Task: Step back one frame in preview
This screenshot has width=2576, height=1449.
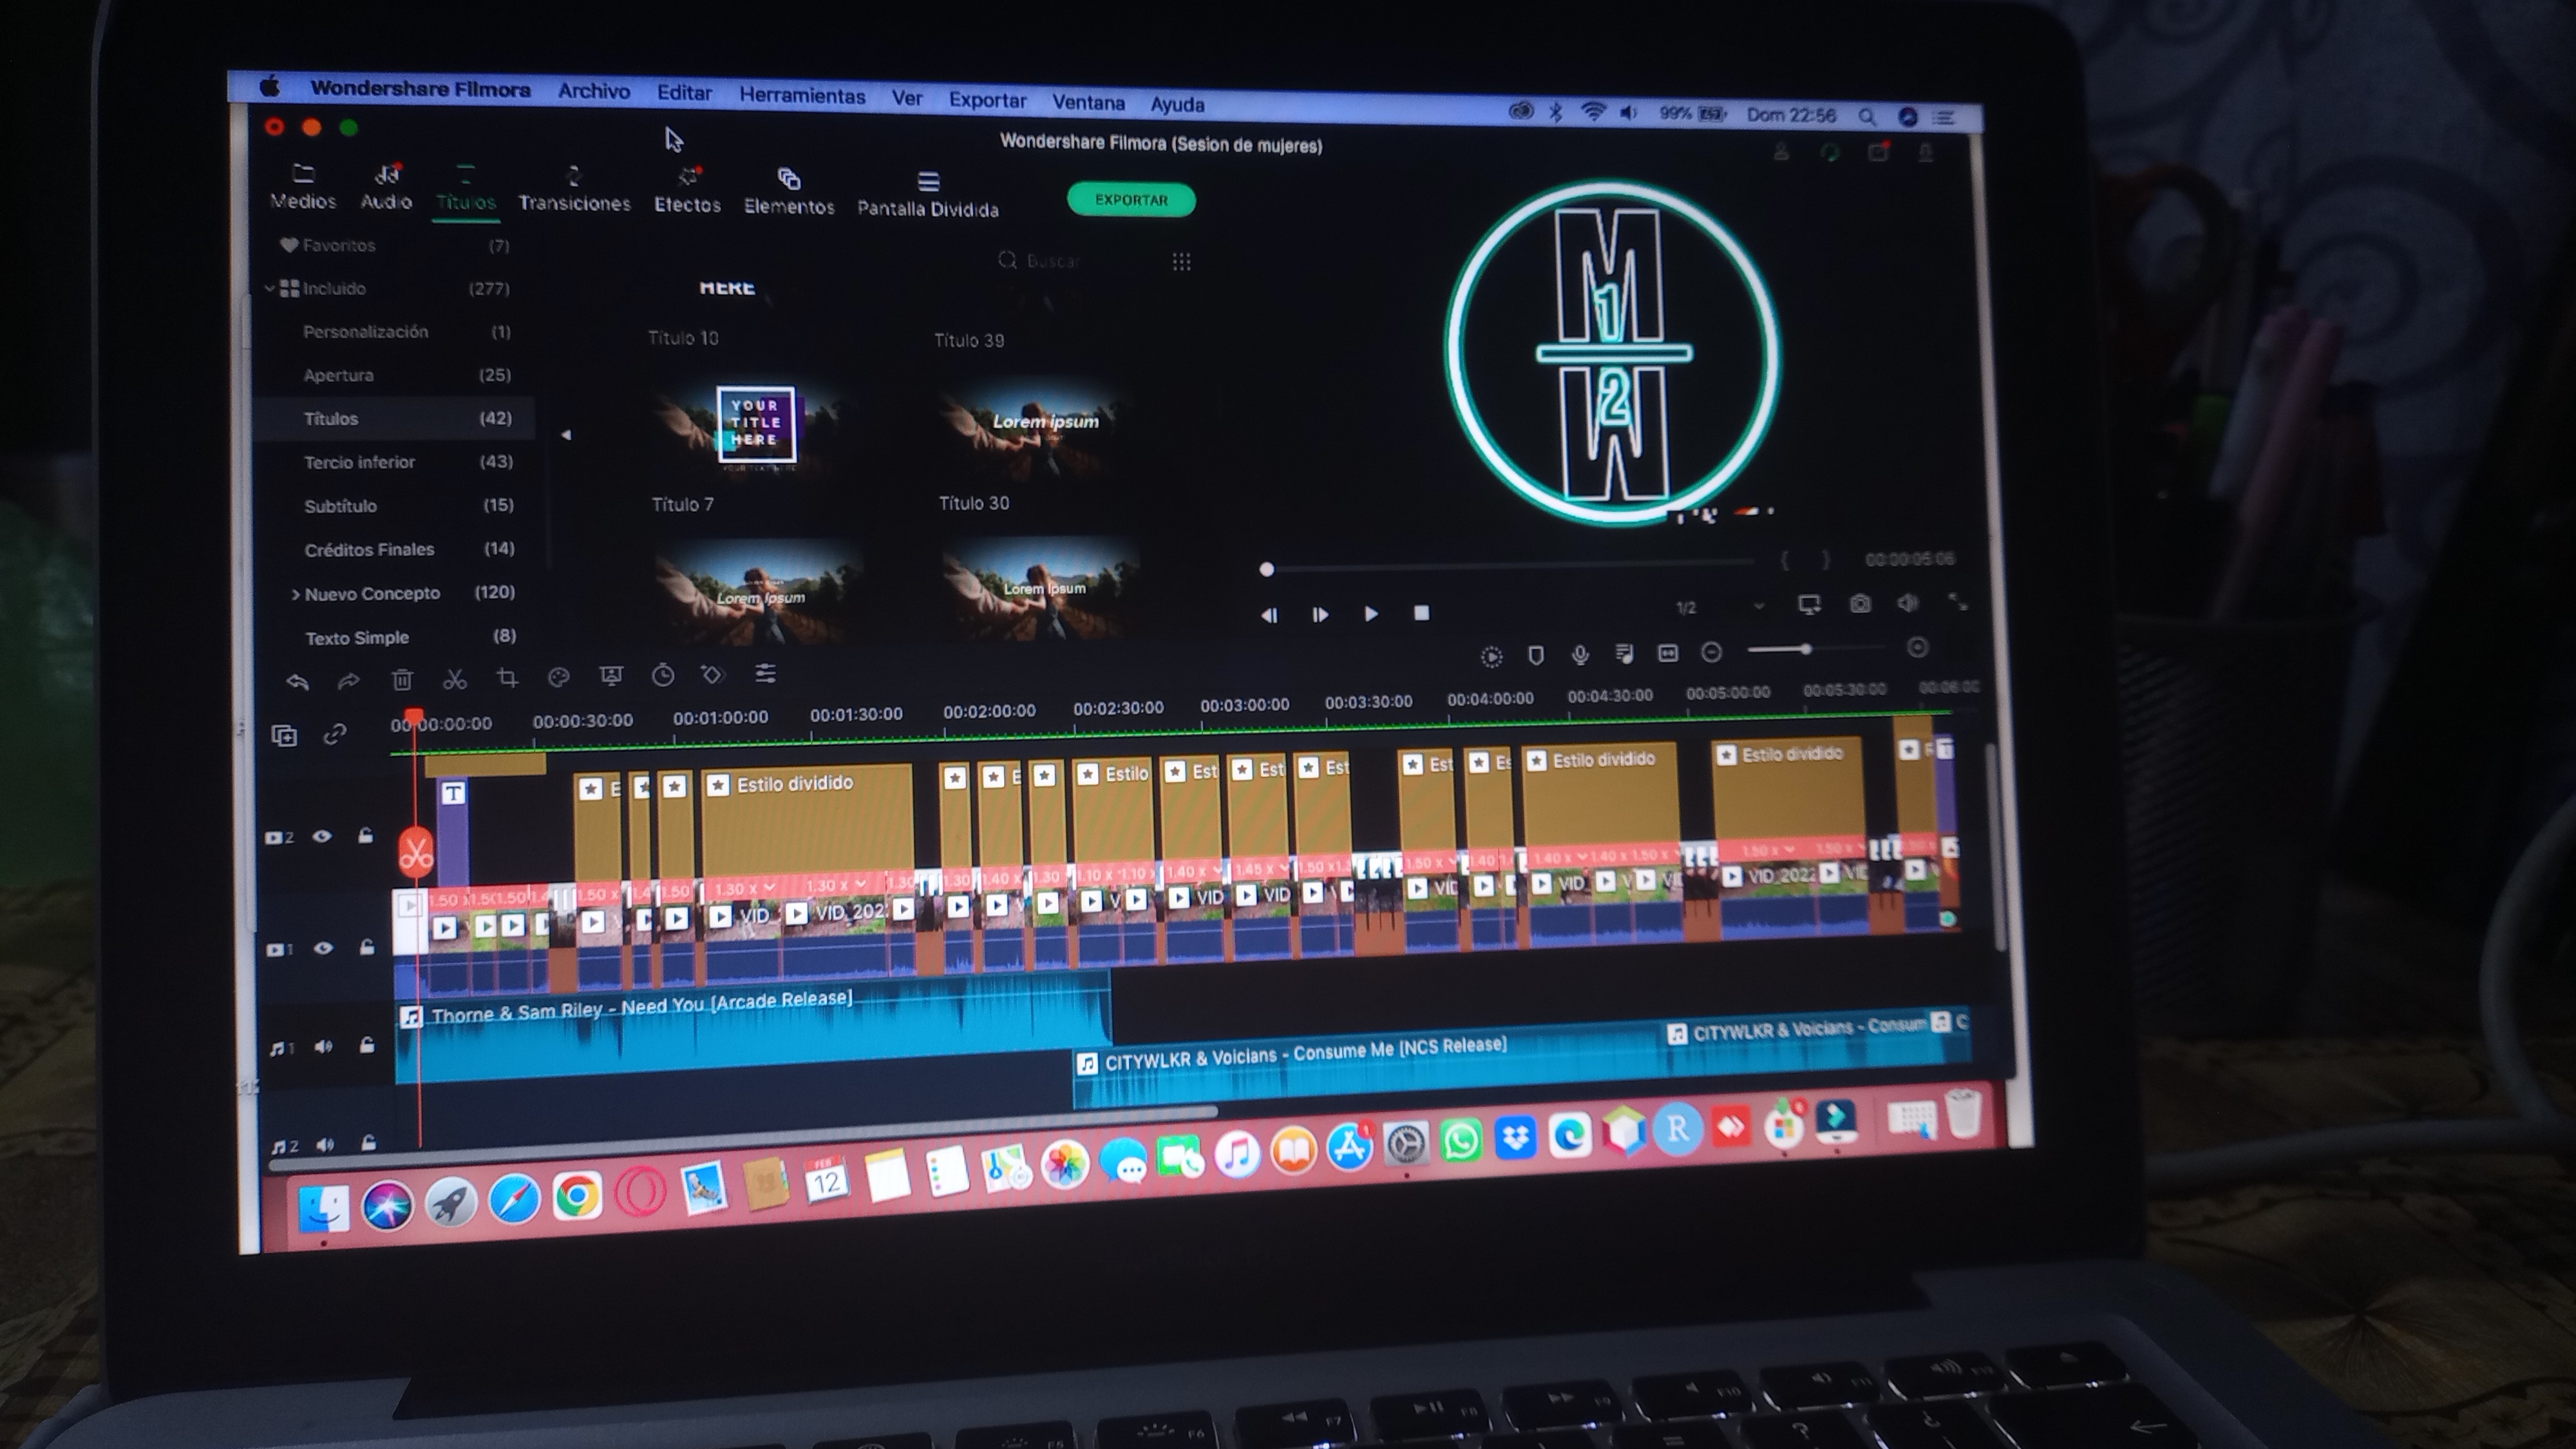Action: point(1269,615)
